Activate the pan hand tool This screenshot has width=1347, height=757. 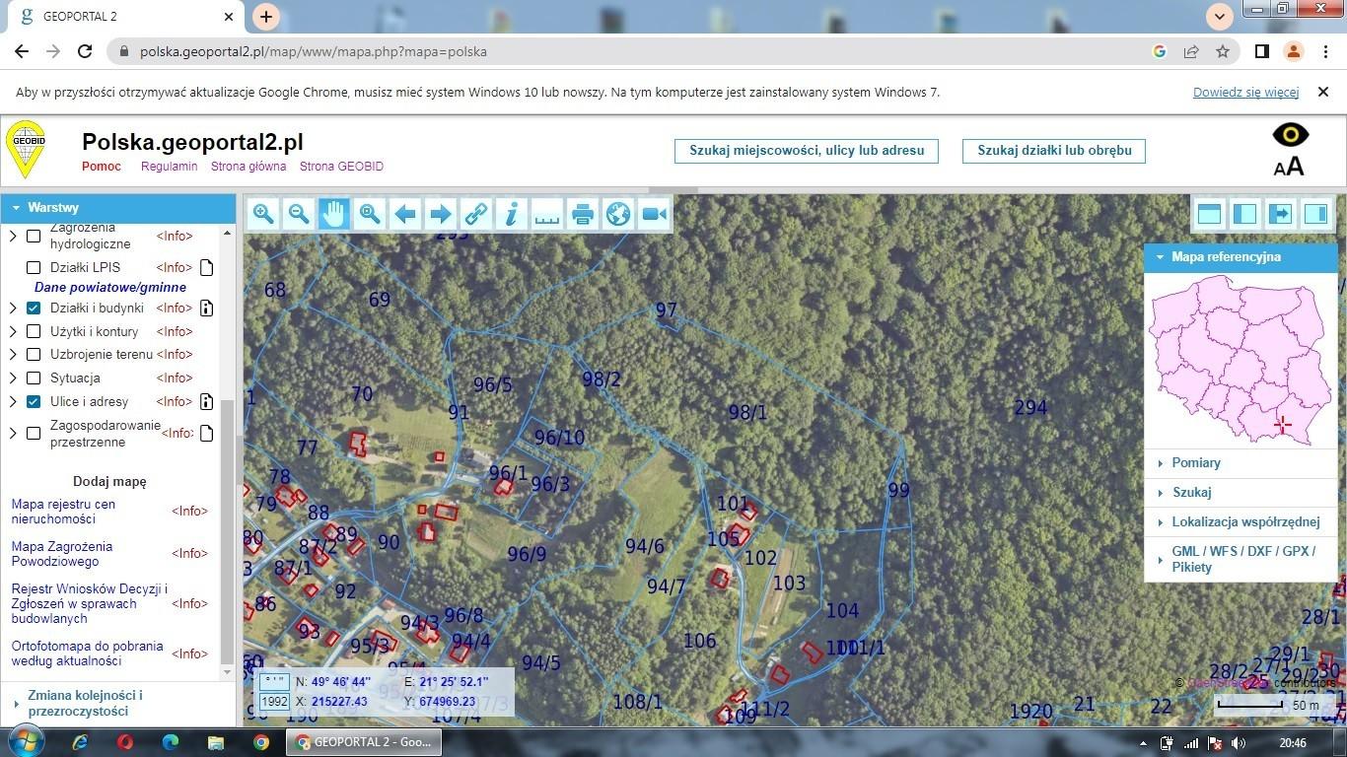click(334, 214)
